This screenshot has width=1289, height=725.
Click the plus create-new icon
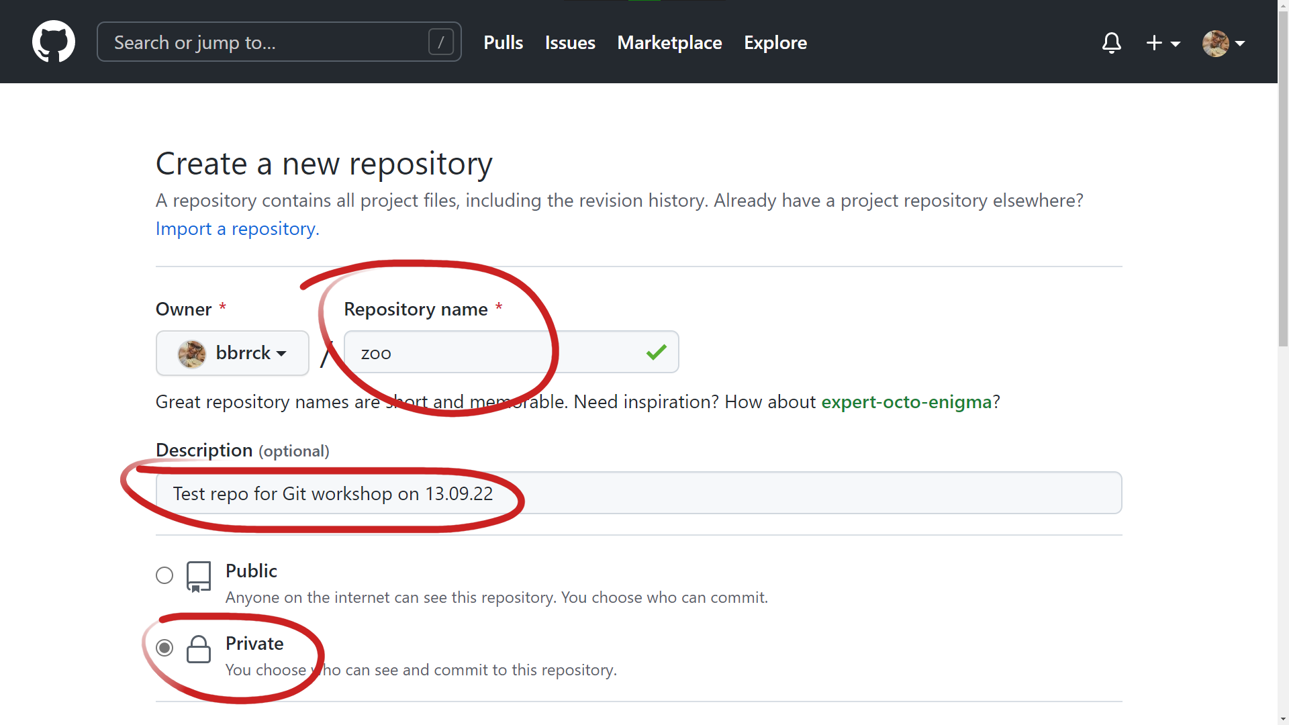(x=1154, y=43)
